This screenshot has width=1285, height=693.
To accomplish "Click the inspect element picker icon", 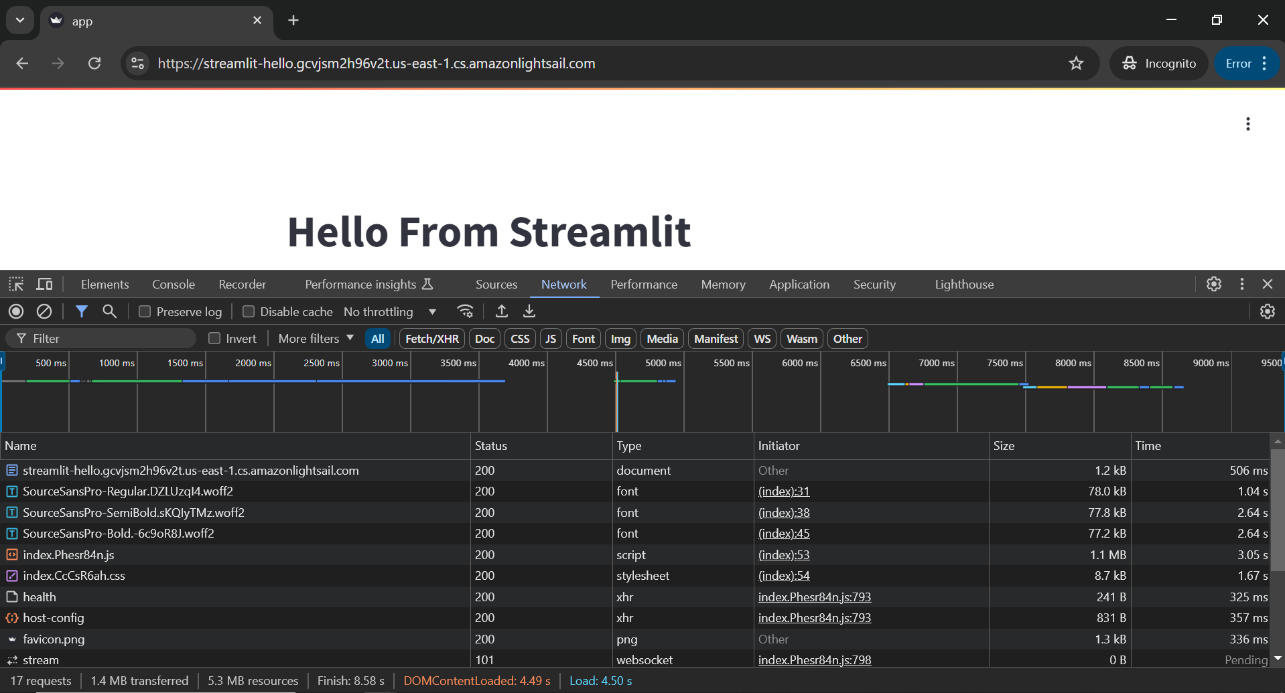I will point(16,285).
